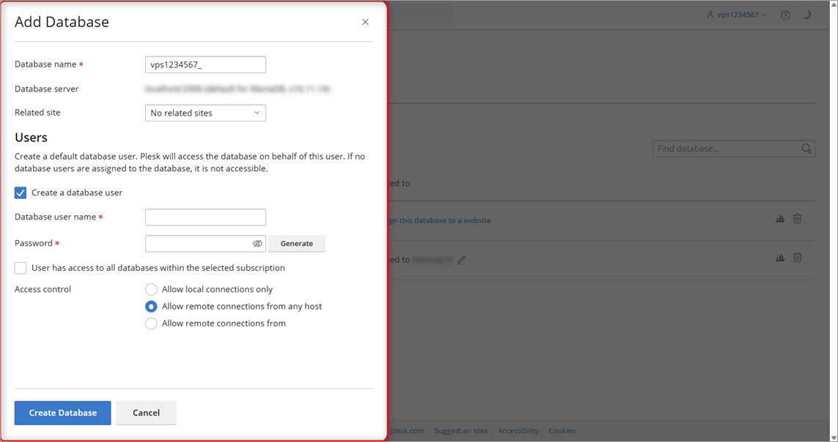Select Allow local connections only
This screenshot has height=442, width=838.
click(x=151, y=289)
